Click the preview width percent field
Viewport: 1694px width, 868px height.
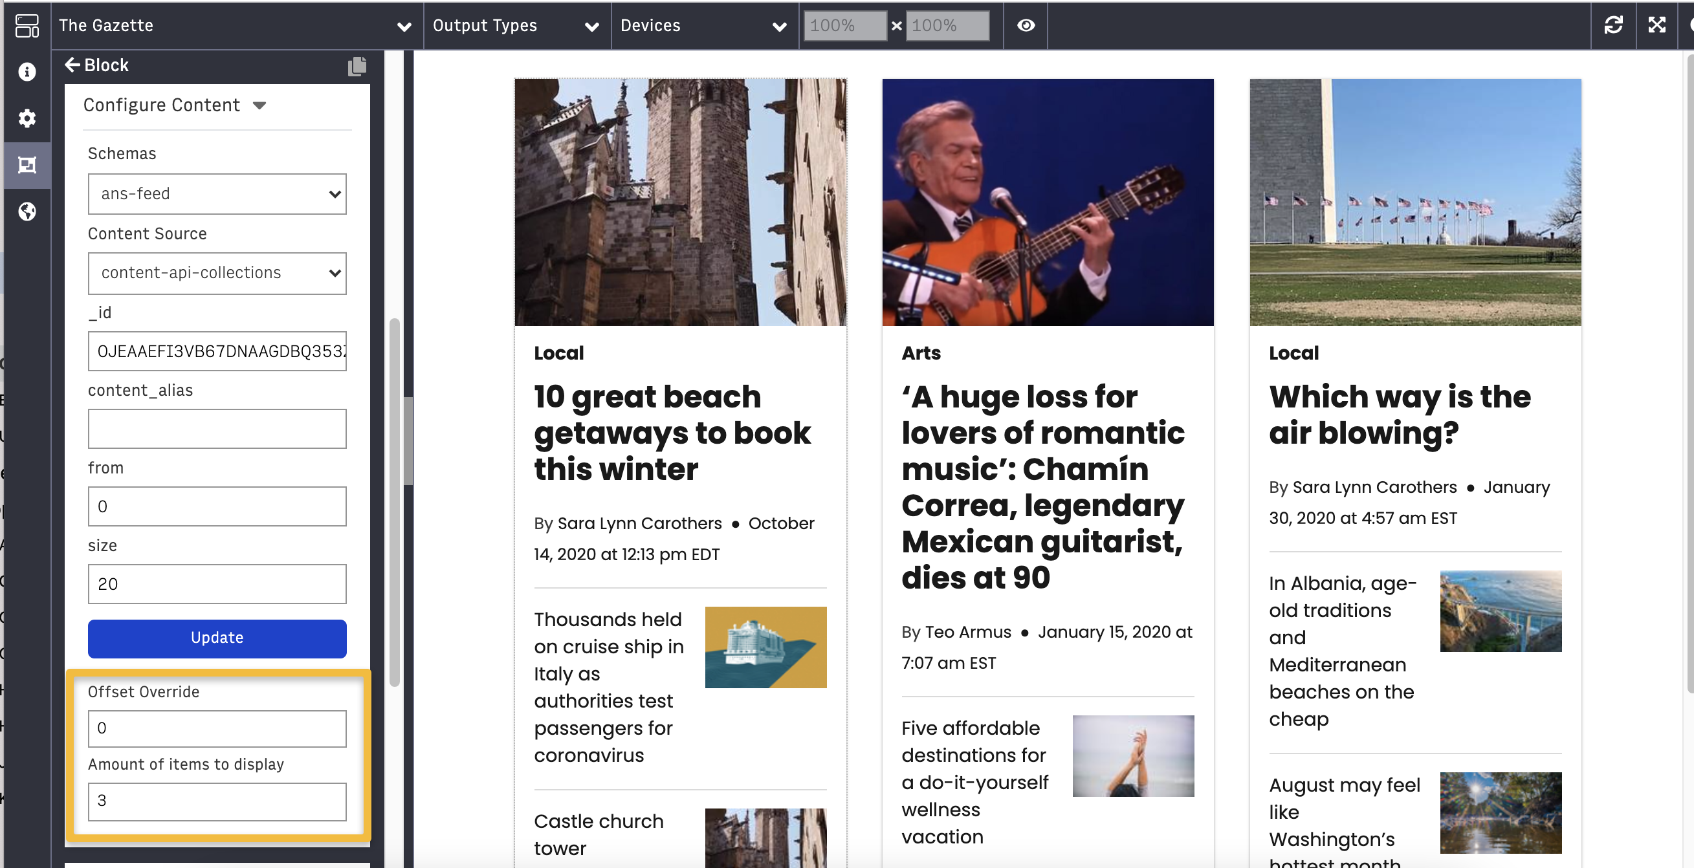point(845,26)
